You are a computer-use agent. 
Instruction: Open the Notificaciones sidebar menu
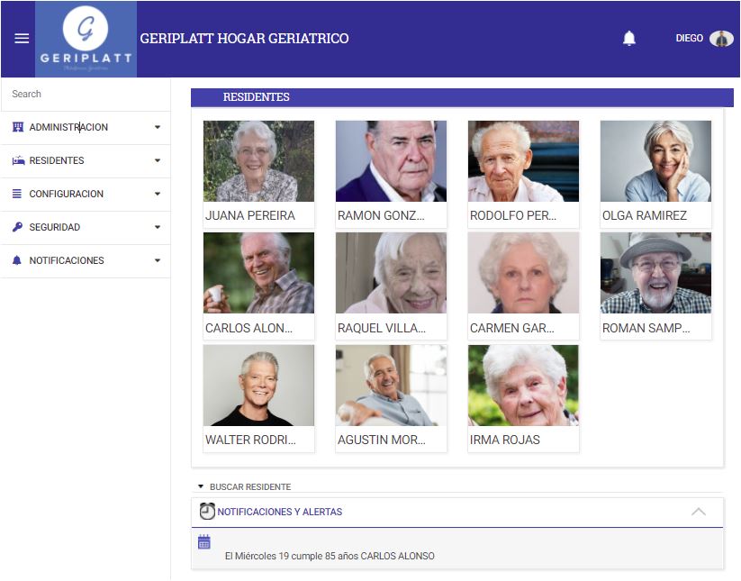86,260
